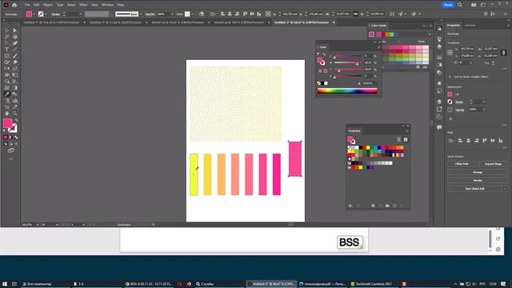Select the Selection tool in the toolbar
512x288 pixels.
(7, 30)
